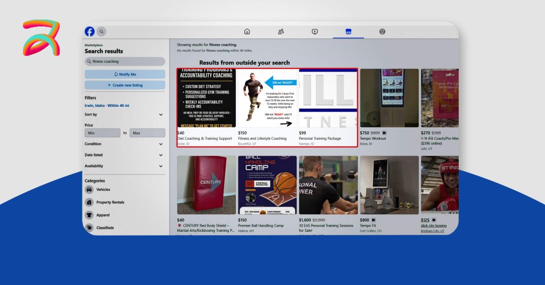545x285 pixels.
Task: Click the fitness coaching search field
Action: 125,62
